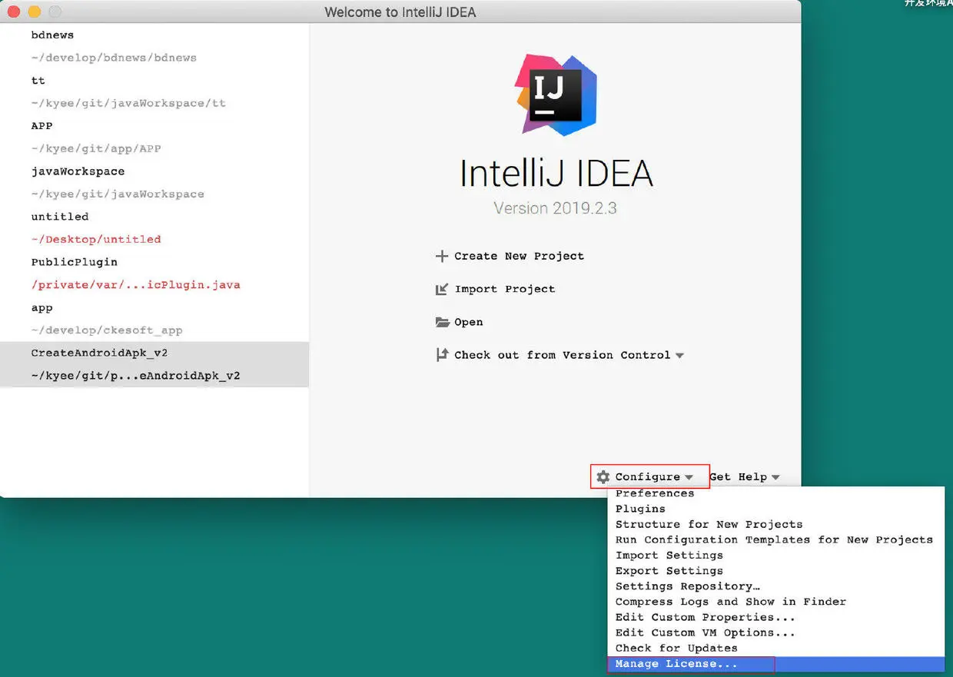Click the version control checkout icon
The image size is (953, 677).
442,355
